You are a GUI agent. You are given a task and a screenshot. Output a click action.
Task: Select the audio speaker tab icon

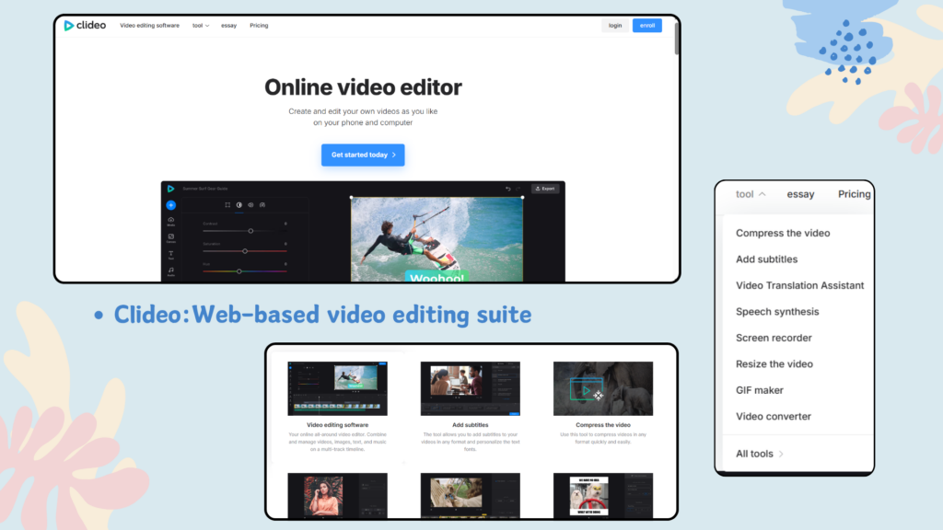250,205
